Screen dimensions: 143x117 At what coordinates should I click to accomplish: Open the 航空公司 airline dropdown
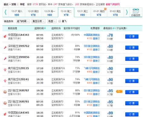point(39,21)
